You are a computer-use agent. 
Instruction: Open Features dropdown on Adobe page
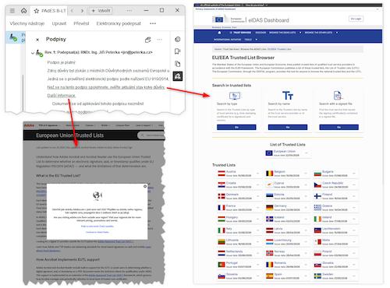point(90,125)
